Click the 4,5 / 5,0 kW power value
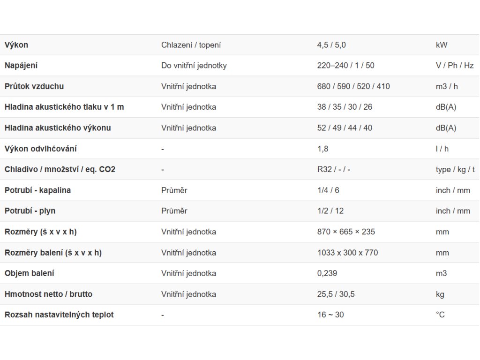This screenshot has width=480, height=360. click(x=331, y=45)
